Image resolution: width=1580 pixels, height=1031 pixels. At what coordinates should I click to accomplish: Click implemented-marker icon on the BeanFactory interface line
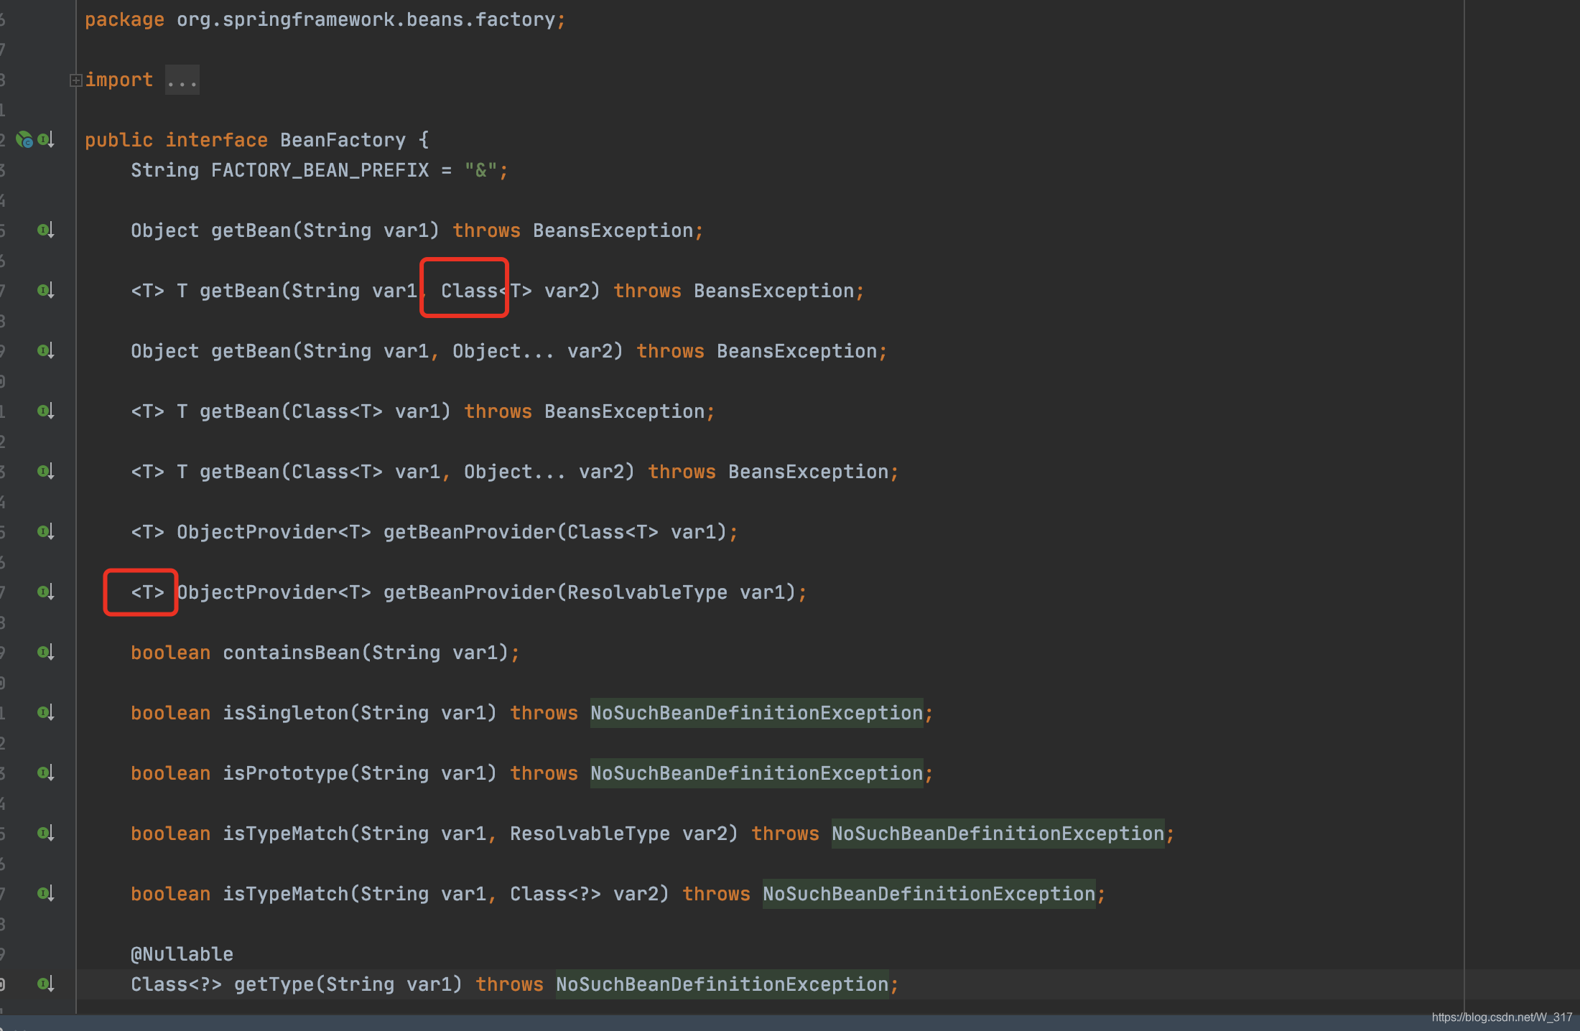(46, 139)
